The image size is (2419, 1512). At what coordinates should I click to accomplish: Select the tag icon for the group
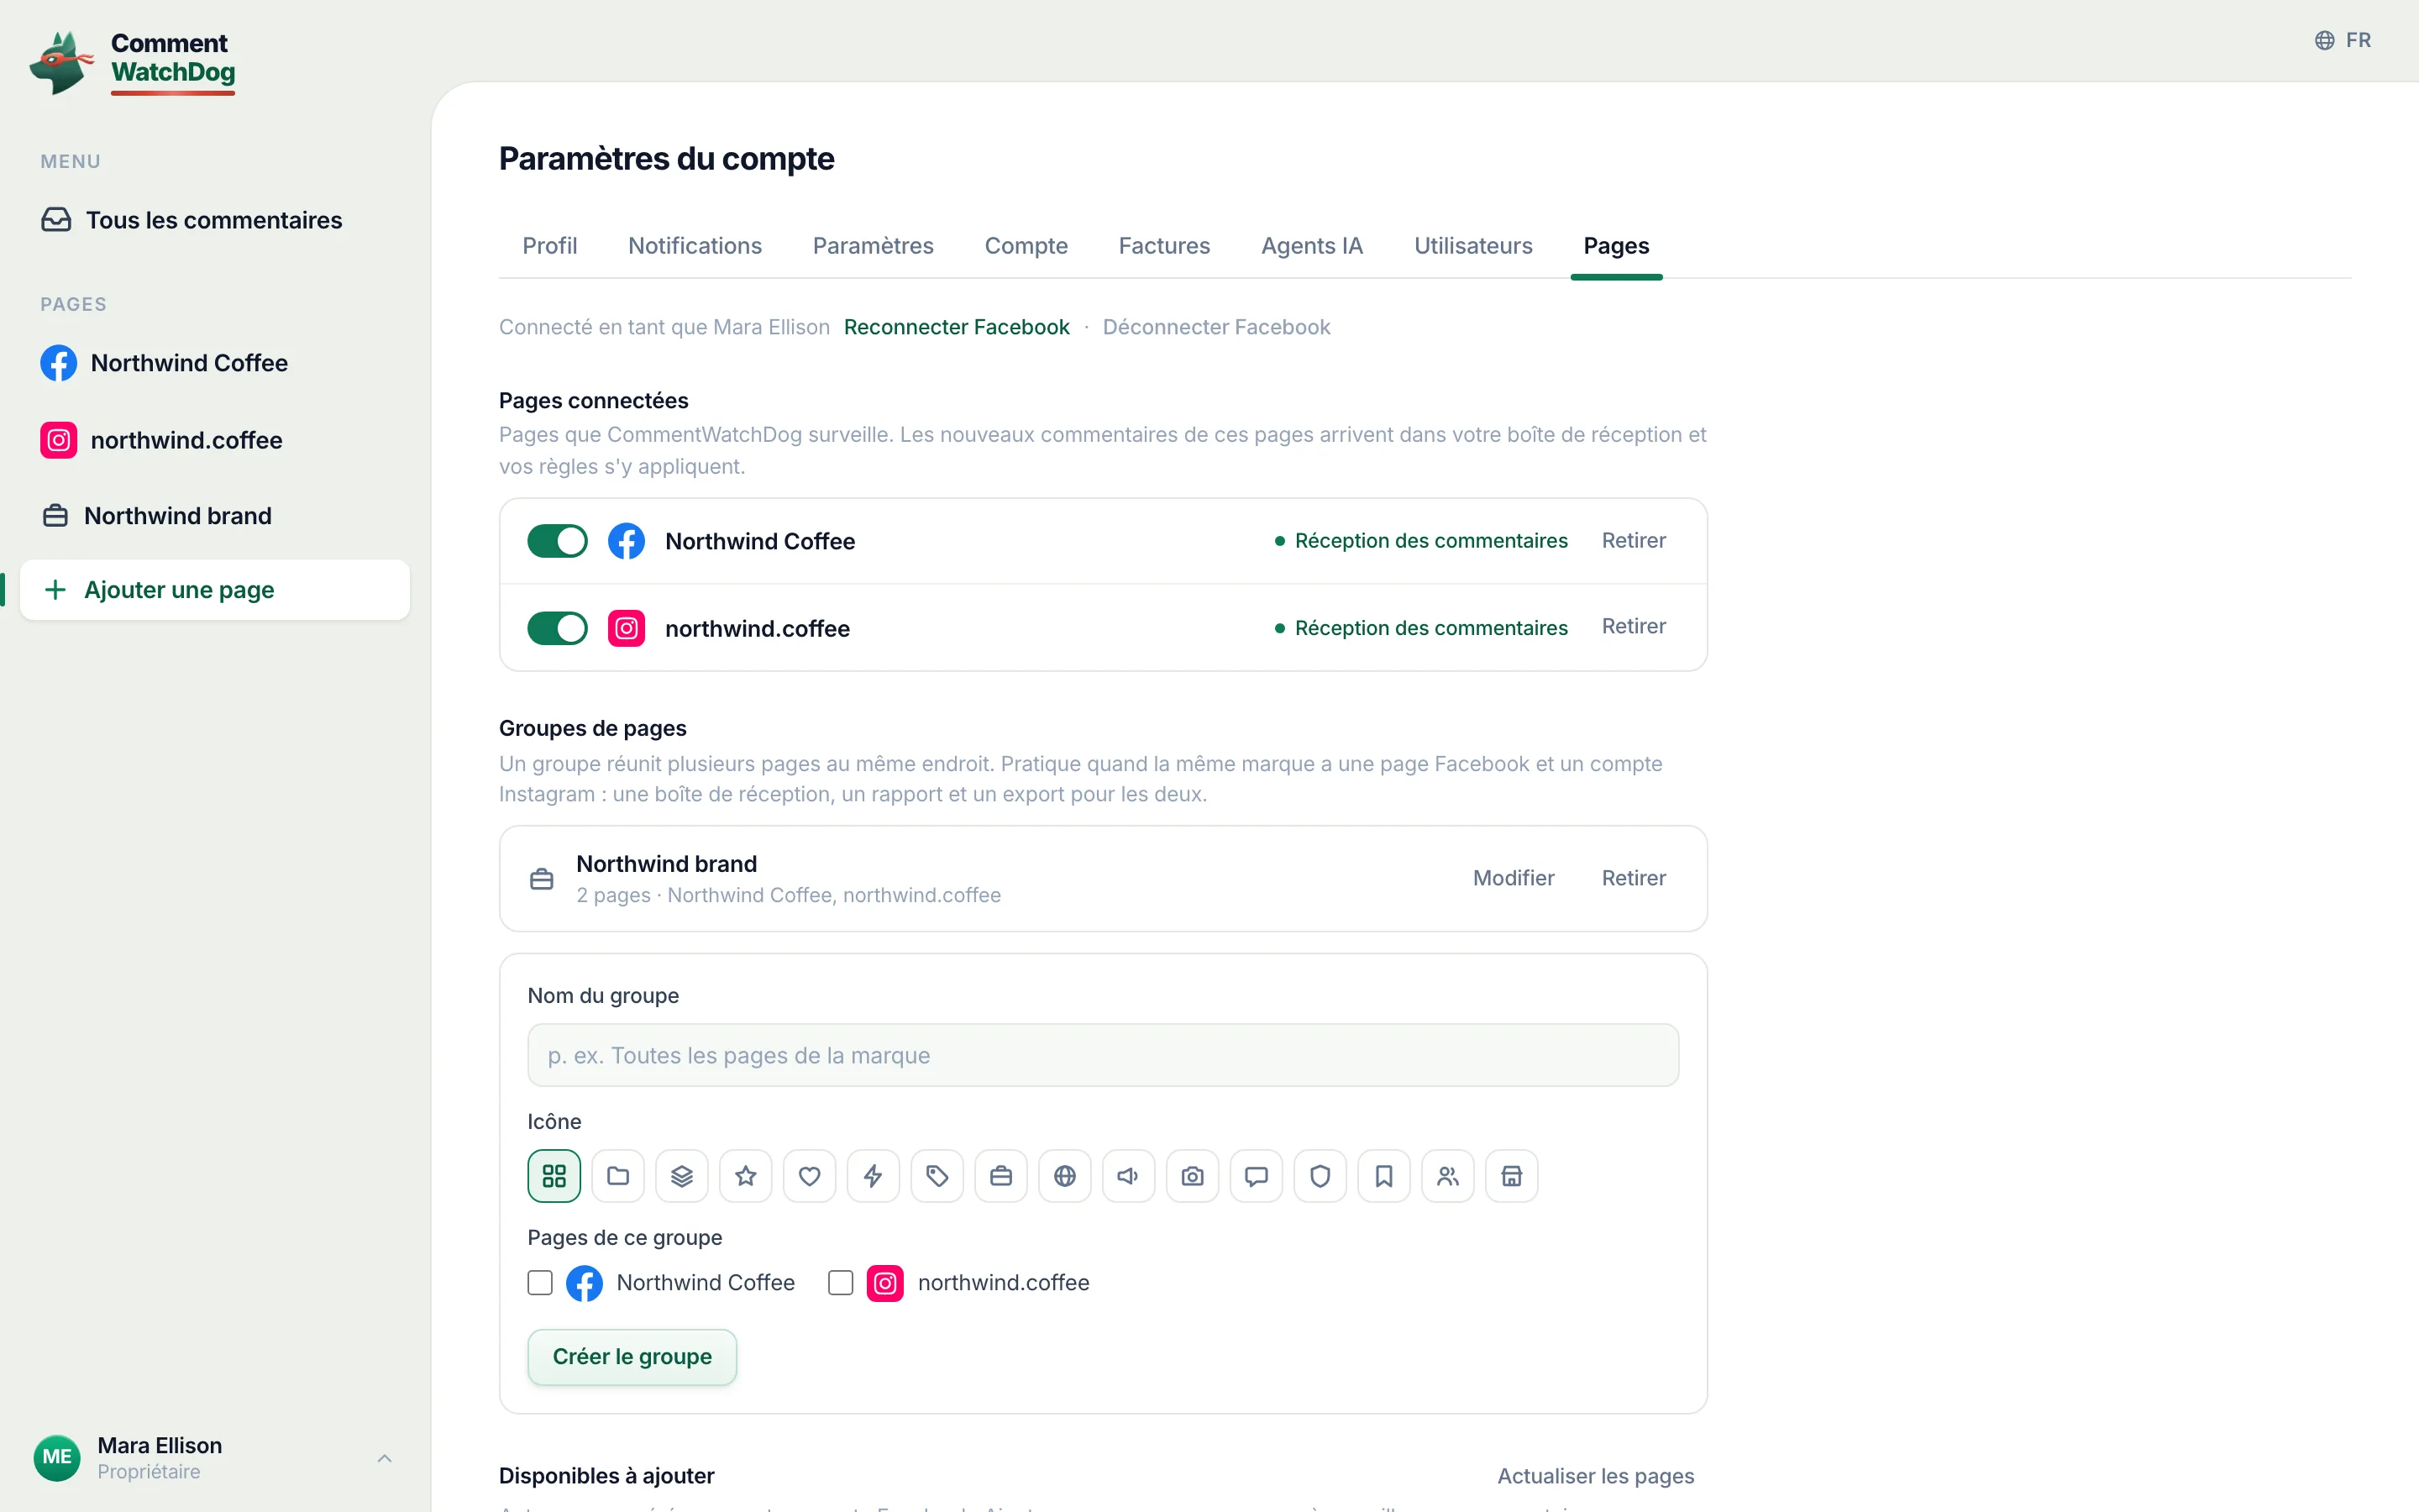[x=937, y=1176]
